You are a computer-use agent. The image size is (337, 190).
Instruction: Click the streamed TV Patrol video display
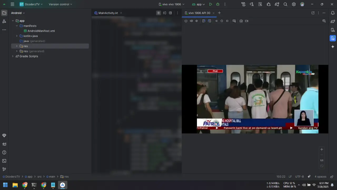point(255,99)
